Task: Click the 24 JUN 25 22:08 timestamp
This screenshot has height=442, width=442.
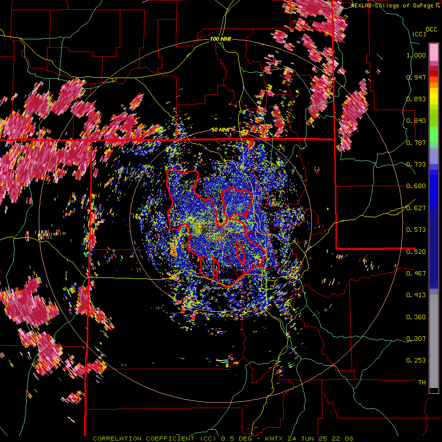Action: pos(320,439)
